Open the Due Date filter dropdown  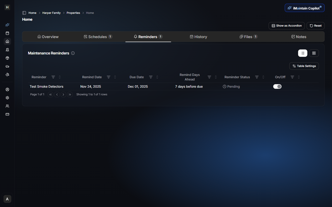pos(151,77)
